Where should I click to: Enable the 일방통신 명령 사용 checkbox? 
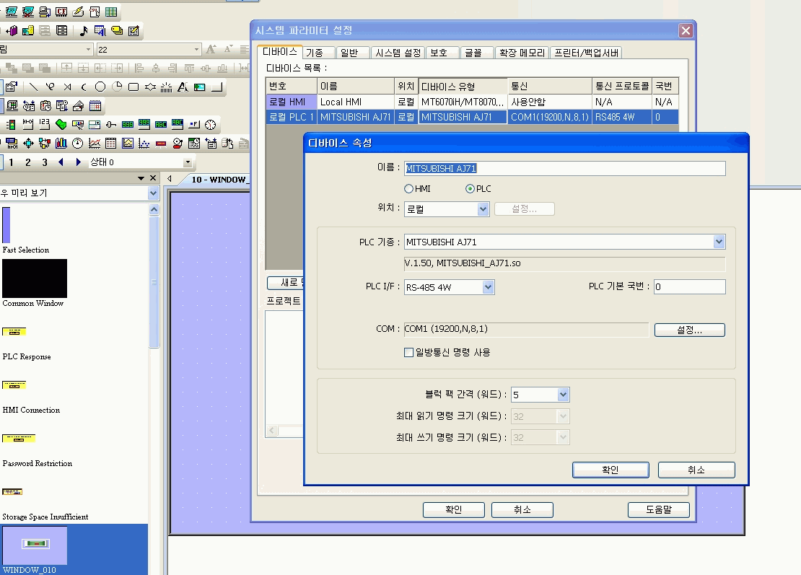409,353
